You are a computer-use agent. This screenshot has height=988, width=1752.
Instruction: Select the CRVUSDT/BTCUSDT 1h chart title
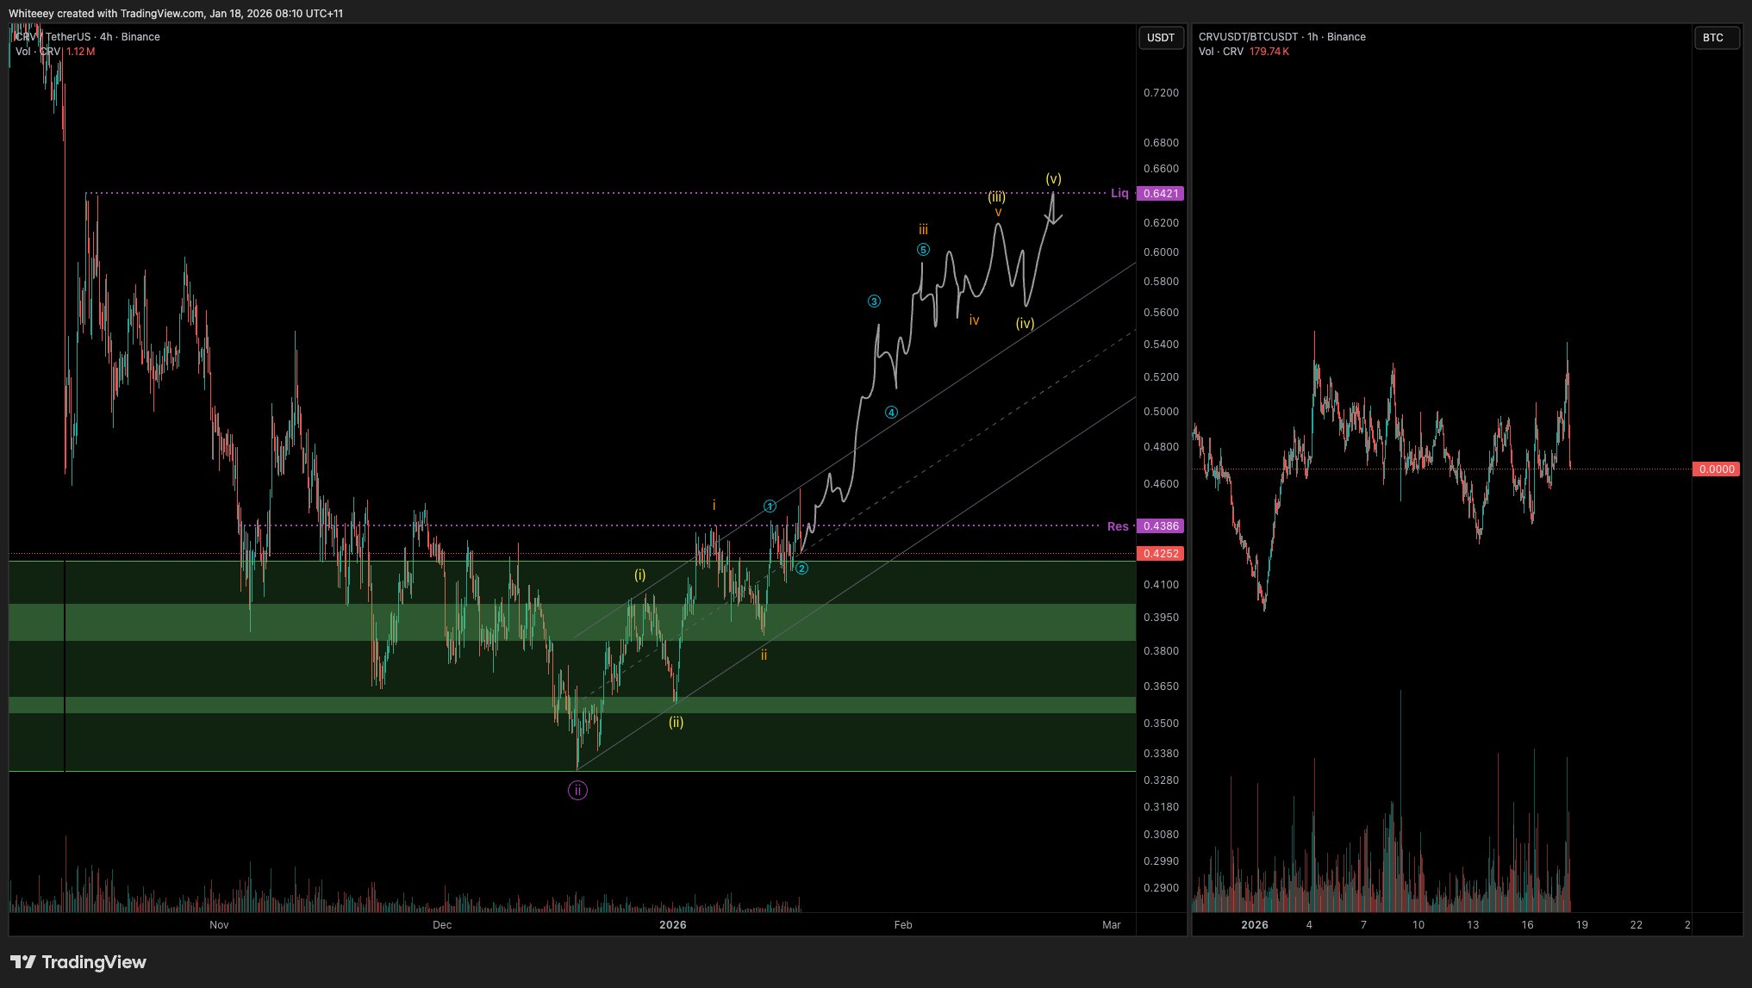(1281, 37)
